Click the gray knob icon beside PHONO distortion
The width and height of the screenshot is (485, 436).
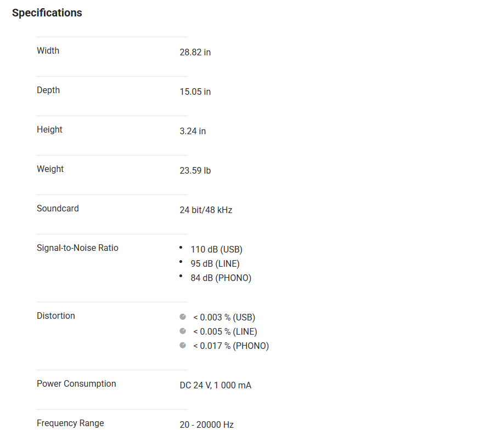tap(183, 346)
